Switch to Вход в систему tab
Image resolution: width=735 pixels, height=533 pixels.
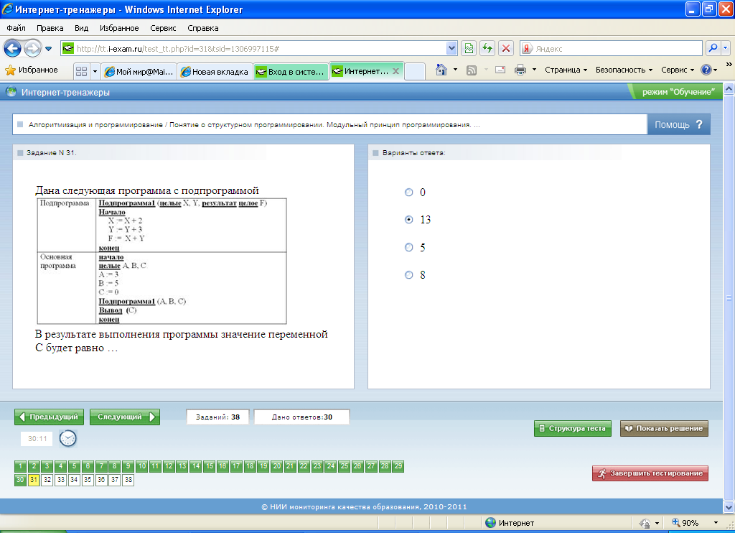coord(291,71)
